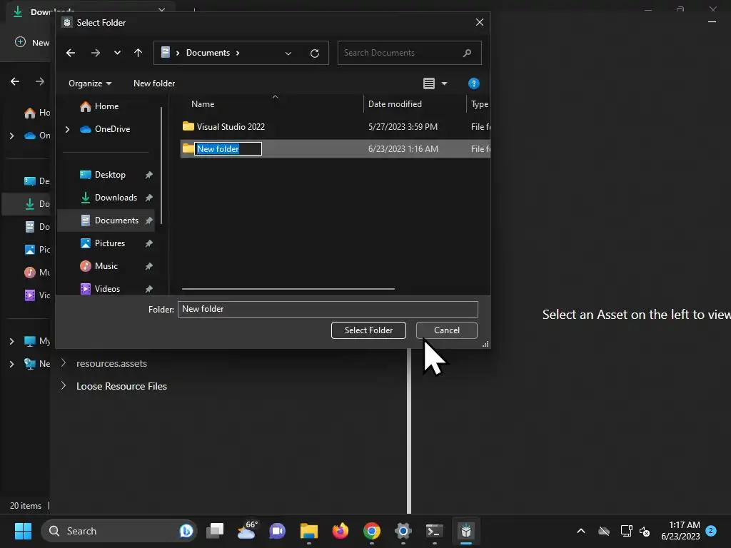Launch Firefox from taskbar

coord(341,531)
